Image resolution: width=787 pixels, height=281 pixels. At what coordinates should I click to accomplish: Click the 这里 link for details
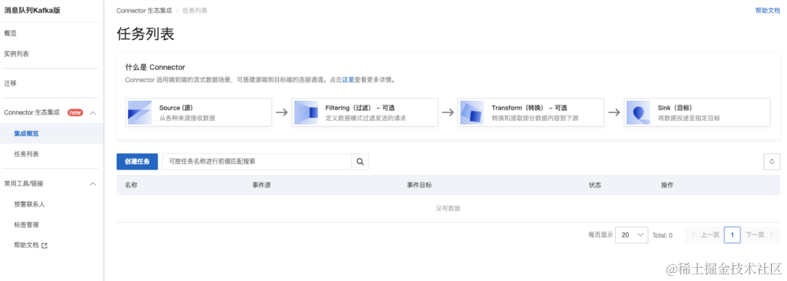348,80
